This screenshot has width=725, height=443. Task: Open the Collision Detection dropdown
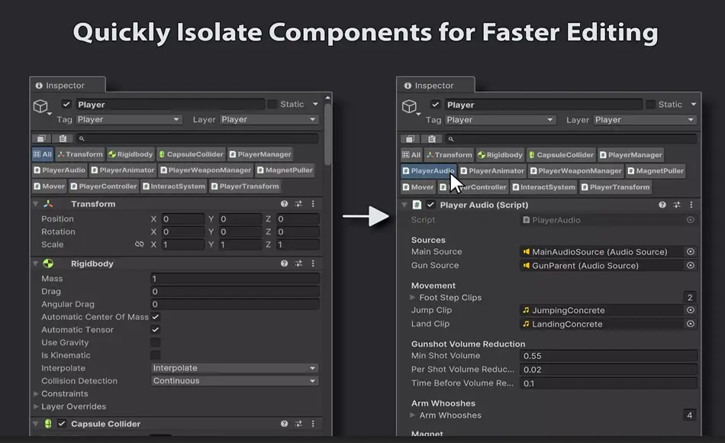pyautogui.click(x=235, y=380)
